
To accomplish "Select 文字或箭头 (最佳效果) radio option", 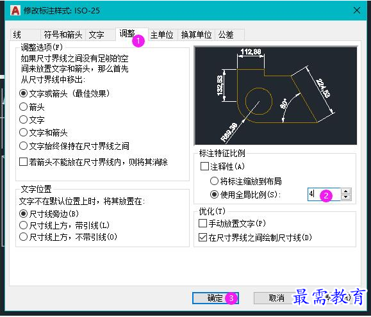I will point(65,93).
